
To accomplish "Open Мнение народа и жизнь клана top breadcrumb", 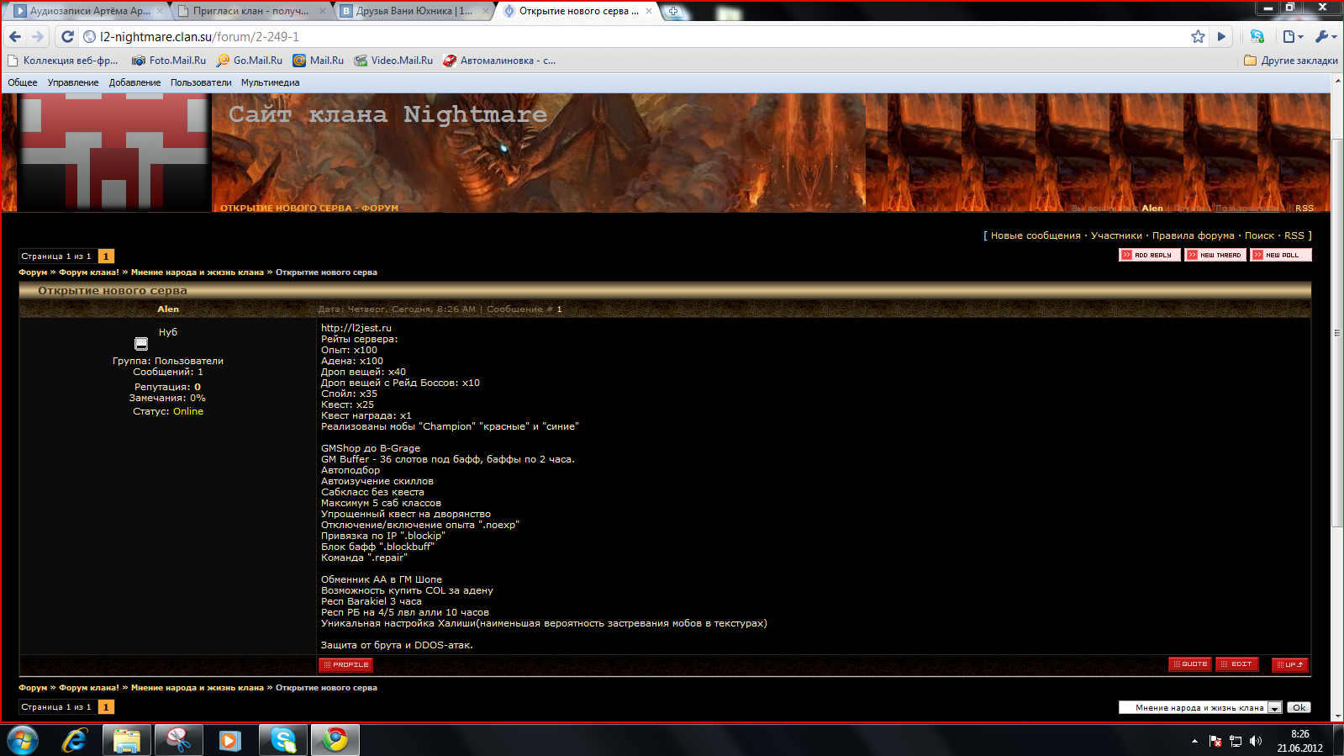I will pos(198,272).
